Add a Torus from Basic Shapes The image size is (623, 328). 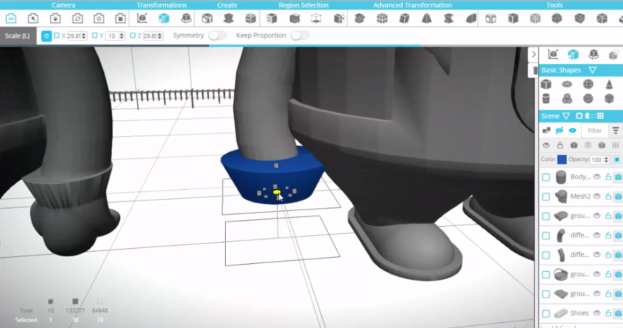pos(567,84)
